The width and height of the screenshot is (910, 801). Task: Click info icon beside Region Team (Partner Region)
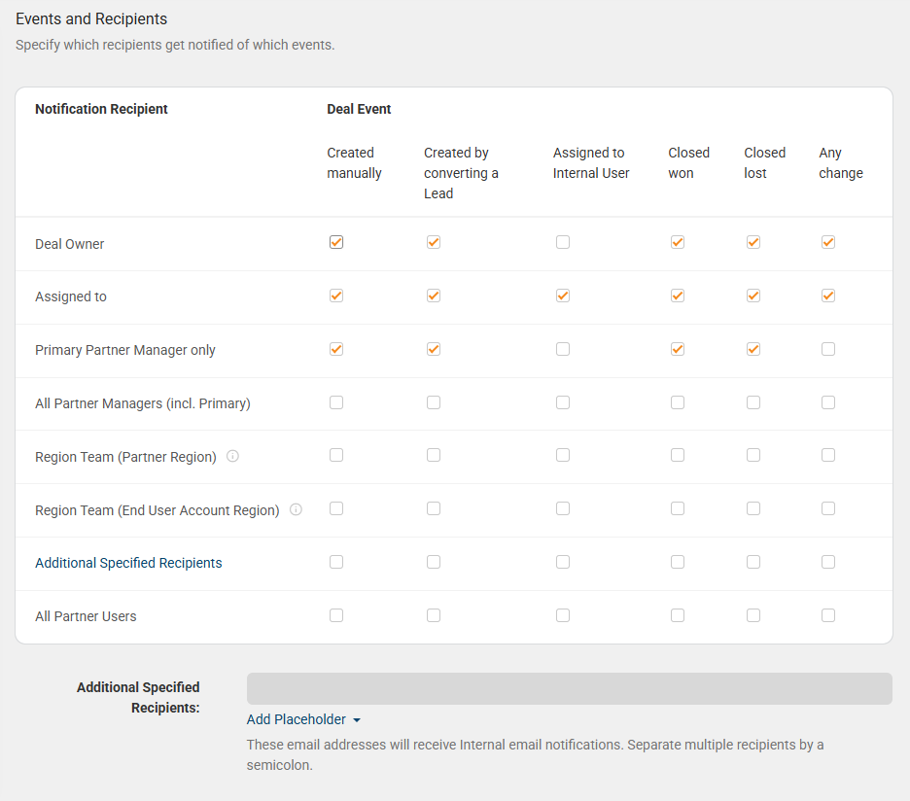coord(232,456)
